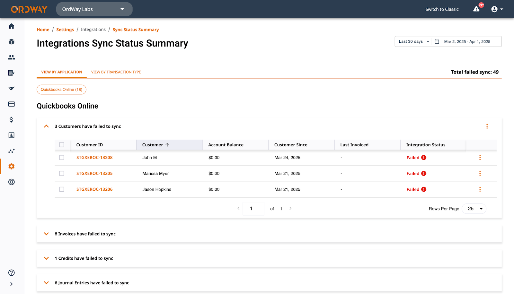Click the Sync Status Summary breadcrumb
Screen dimensions: 514x294
[136, 30]
